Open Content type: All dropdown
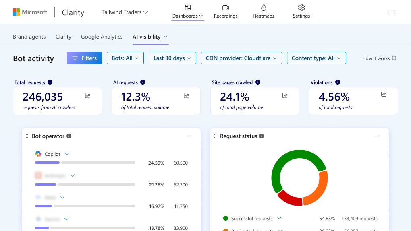 (x=316, y=58)
